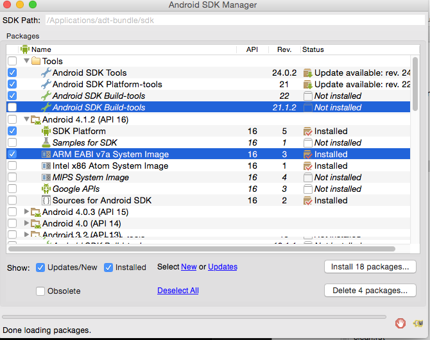Uncheck the Build-tools rev 22 checkbox
This screenshot has width=430, height=340.
click(x=12, y=96)
